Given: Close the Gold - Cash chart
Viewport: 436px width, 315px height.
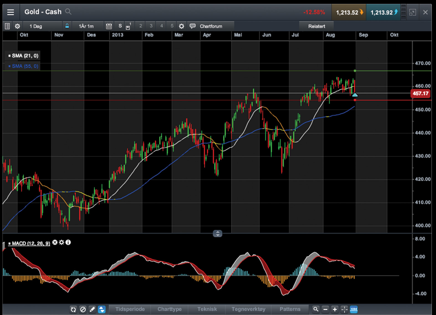Looking at the screenshot, I should click(x=425, y=12).
